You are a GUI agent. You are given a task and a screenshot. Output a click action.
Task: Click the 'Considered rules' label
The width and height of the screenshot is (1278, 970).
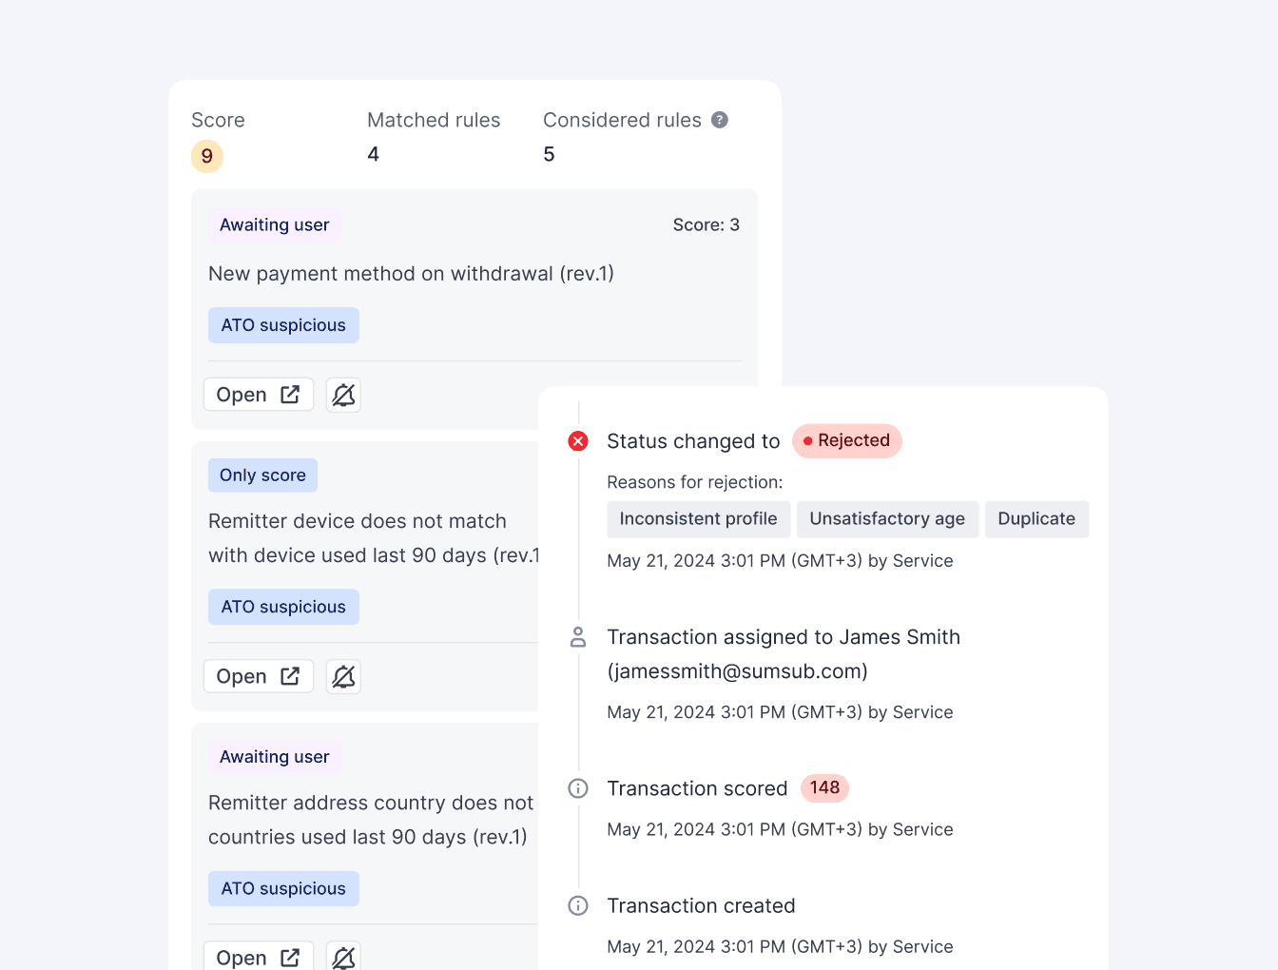pos(622,120)
